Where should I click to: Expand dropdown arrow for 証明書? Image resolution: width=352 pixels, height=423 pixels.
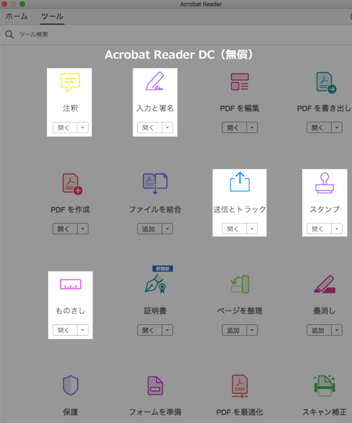[x=168, y=330]
